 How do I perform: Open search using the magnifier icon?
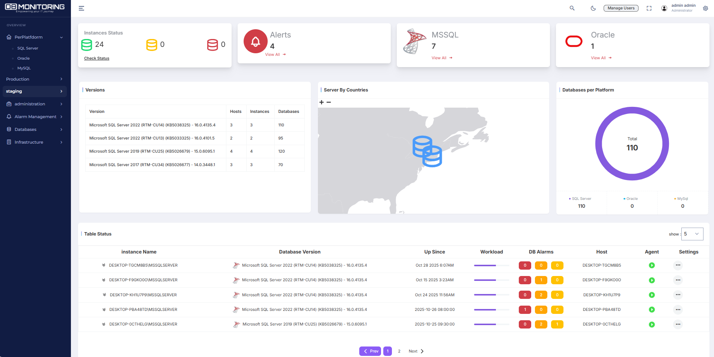572,8
